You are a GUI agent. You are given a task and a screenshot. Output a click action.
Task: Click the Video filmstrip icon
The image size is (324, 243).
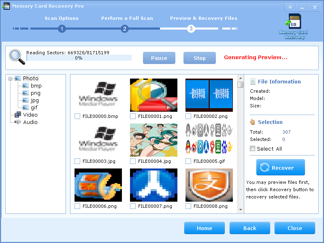point(18,115)
